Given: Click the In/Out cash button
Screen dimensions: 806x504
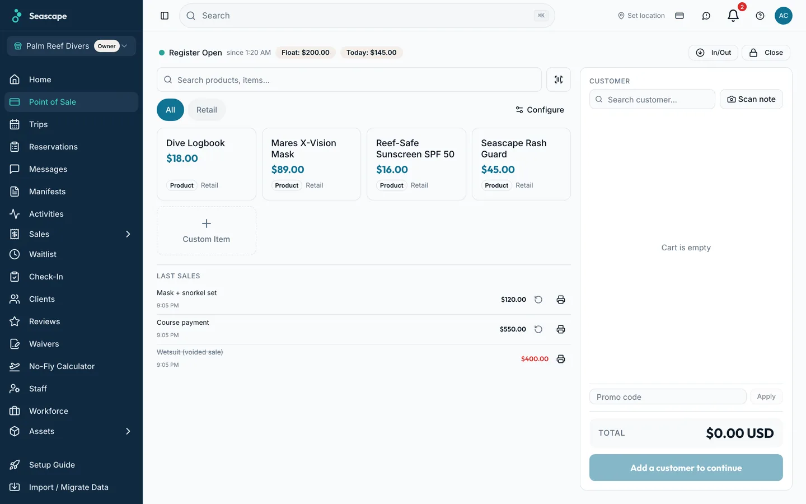Looking at the screenshot, I should (x=713, y=53).
